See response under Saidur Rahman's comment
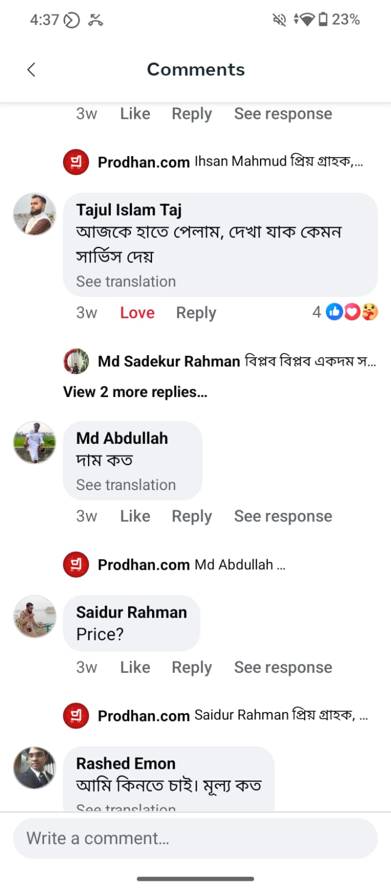Image resolution: width=391 pixels, height=892 pixels. pos(283,667)
